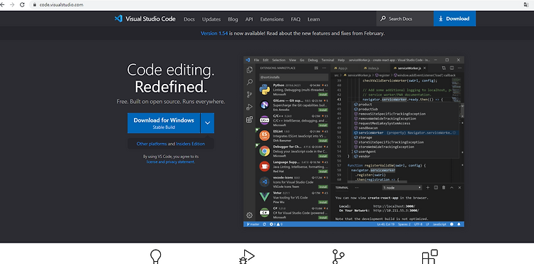The image size is (534, 264).
Task: Click the magnifier icon in Search Docs
Action: [383, 19]
